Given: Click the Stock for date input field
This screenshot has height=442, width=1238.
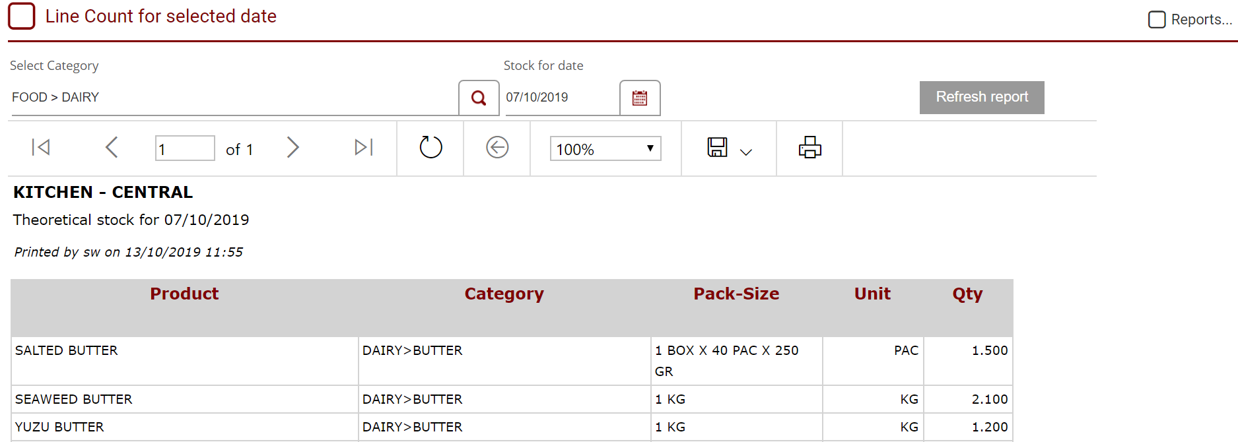Looking at the screenshot, I should coord(561,98).
